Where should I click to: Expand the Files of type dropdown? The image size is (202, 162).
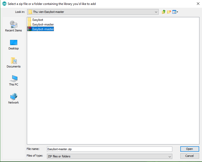pyautogui.click(x=170, y=157)
